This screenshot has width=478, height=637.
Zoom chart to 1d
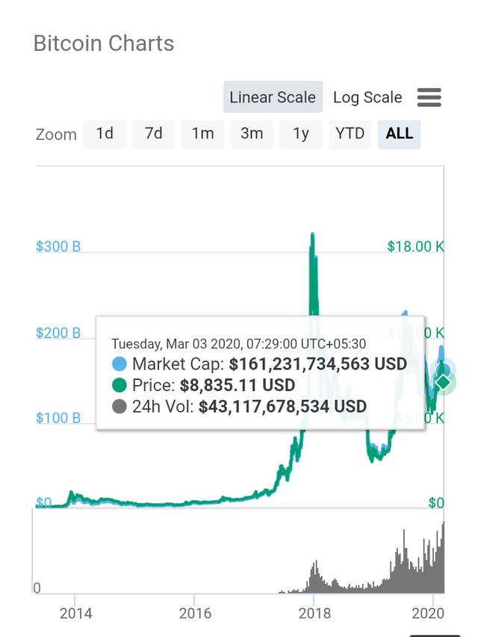point(105,134)
